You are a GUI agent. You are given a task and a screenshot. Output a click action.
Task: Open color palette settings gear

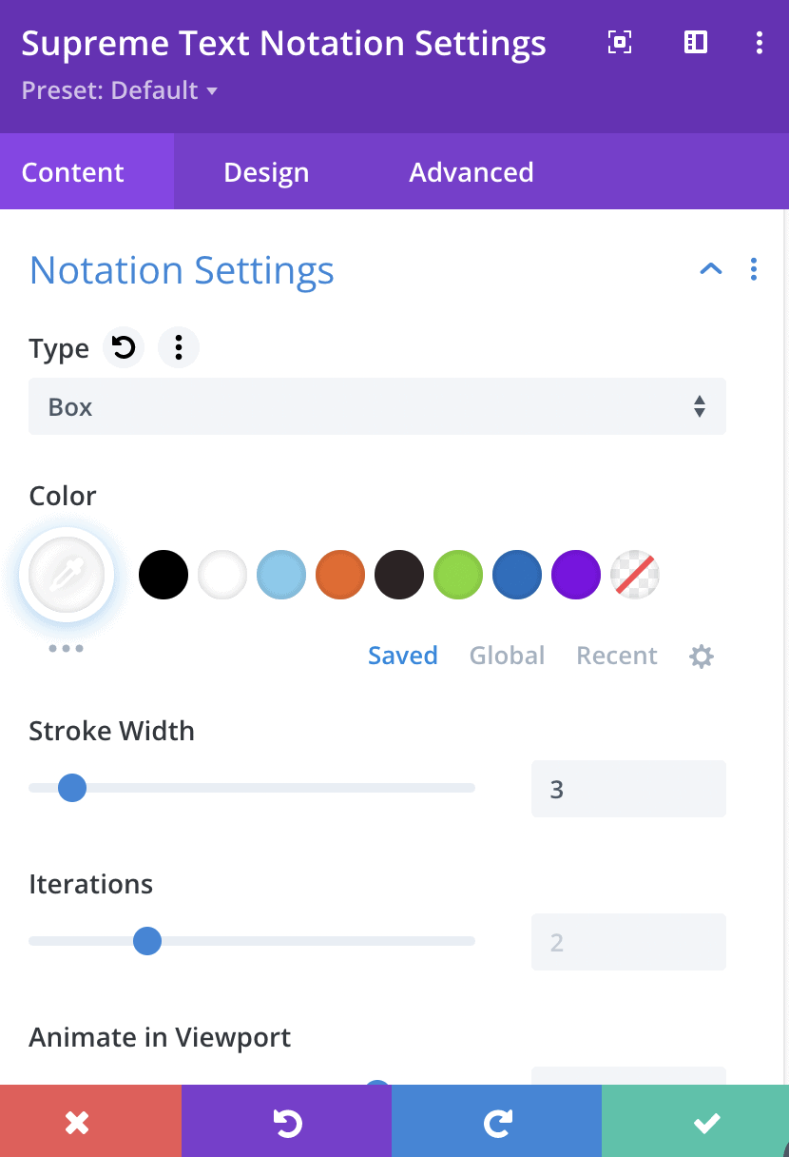pyautogui.click(x=702, y=656)
